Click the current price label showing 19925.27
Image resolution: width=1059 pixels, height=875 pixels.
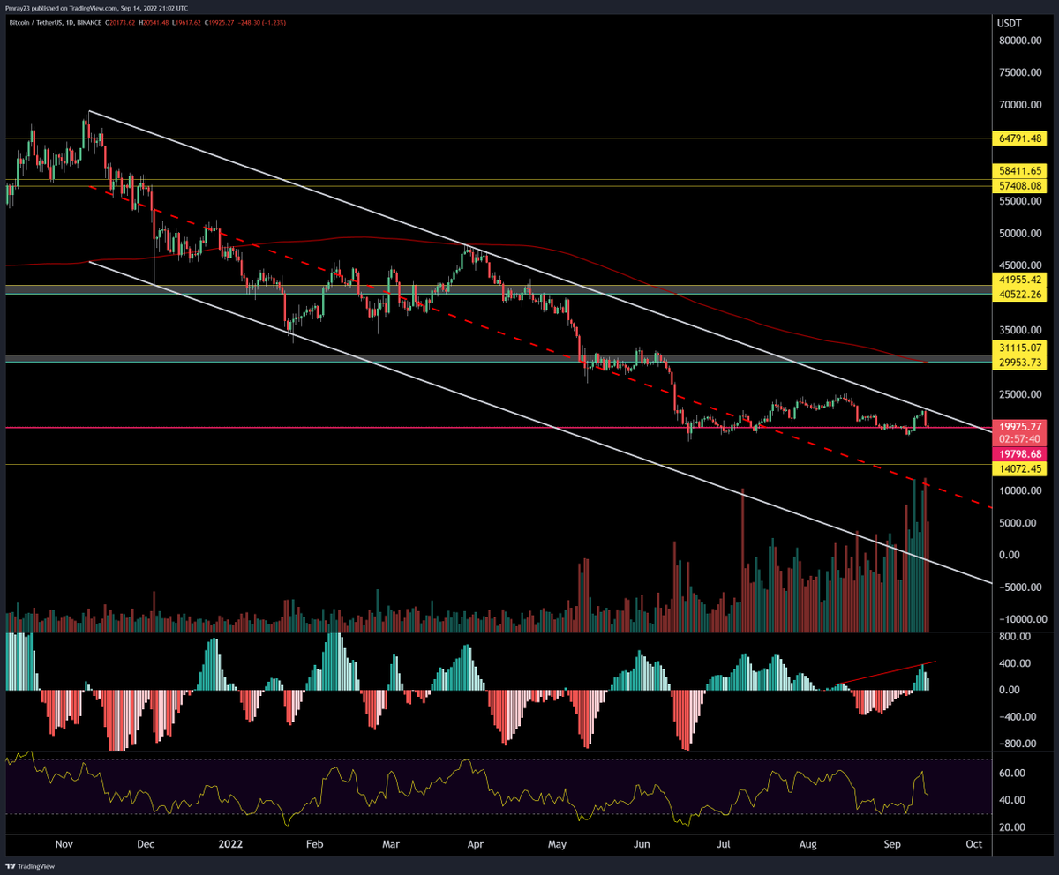pyautogui.click(x=1019, y=425)
